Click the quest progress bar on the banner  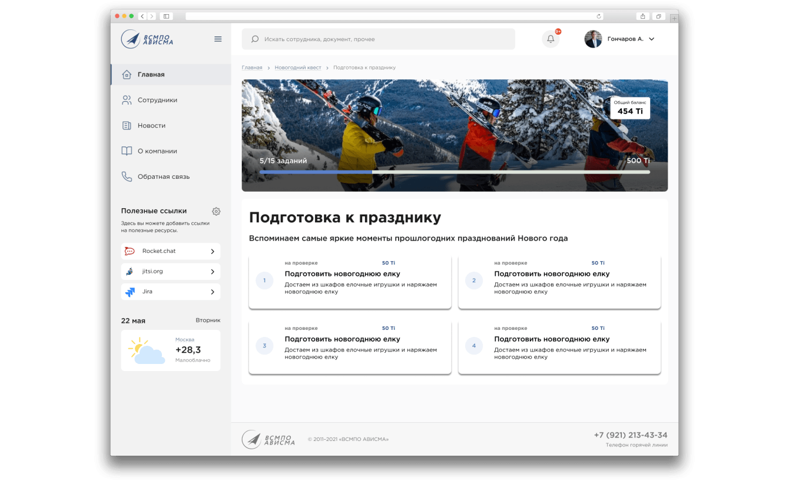tap(455, 172)
